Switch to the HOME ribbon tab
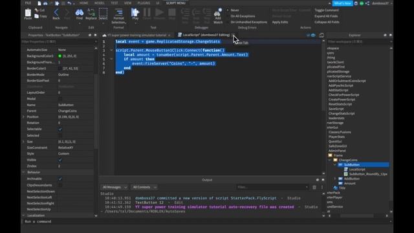The width and height of the screenshot is (414, 233). coord(83,3)
